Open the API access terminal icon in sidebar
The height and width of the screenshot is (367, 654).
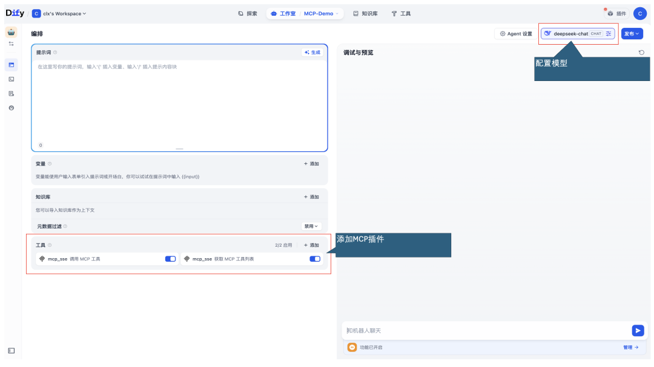click(12, 79)
